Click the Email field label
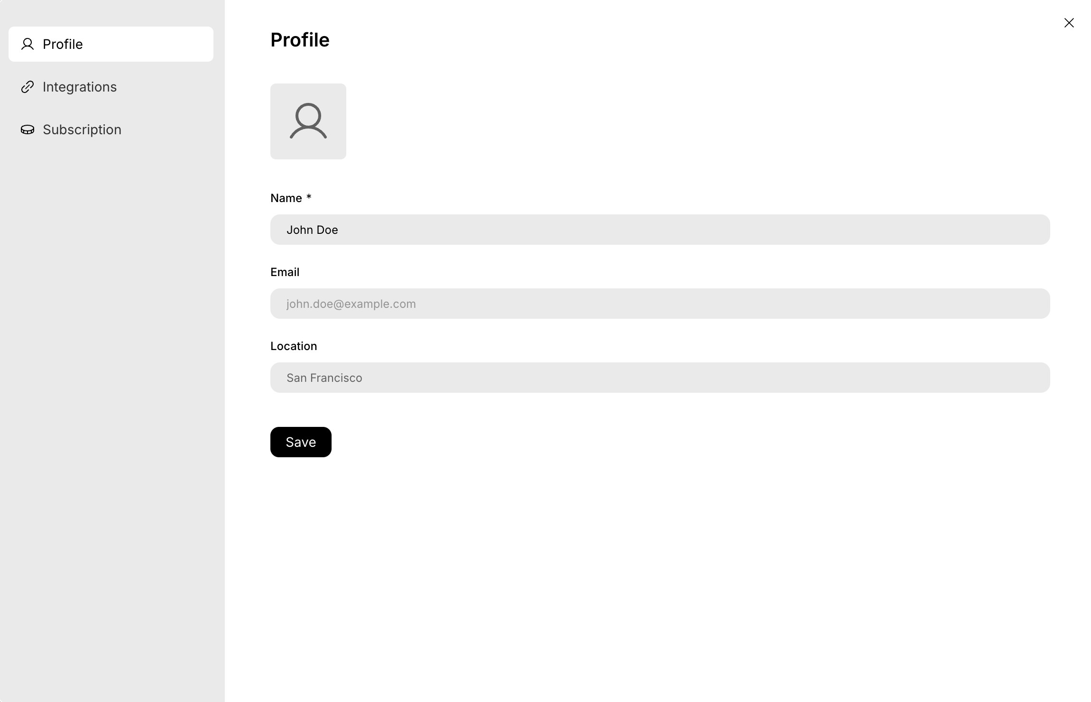Viewport: 1091px width, 702px height. [285, 272]
